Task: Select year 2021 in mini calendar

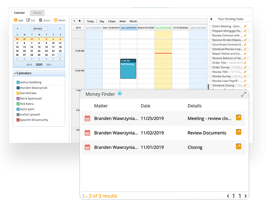Action: click(x=49, y=65)
